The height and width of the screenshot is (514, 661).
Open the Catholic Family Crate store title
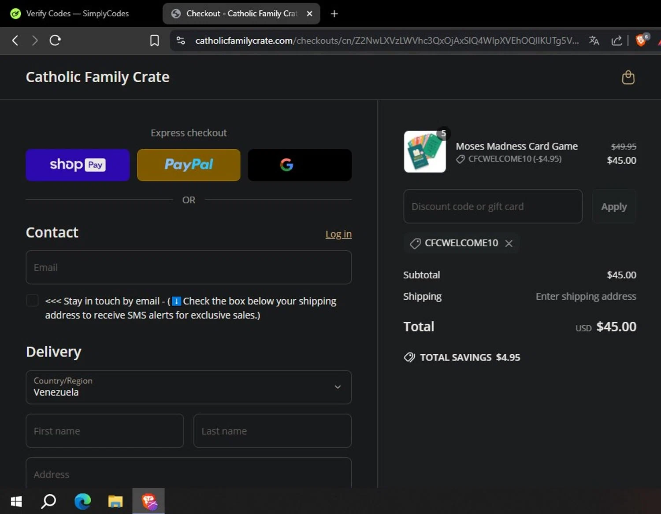pyautogui.click(x=97, y=77)
